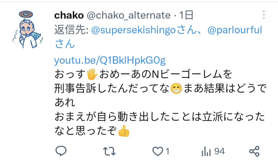Click the 返信先 reply-to label
Screen dimensions: 278x165
pyautogui.click(x=71, y=30)
